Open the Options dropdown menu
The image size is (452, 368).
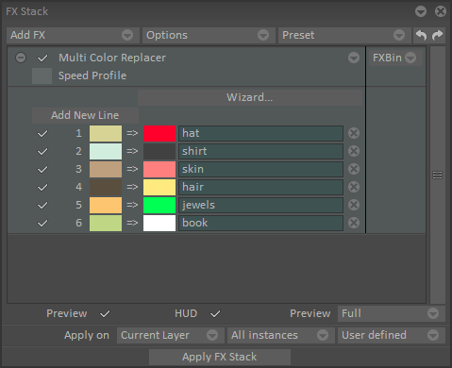(209, 35)
